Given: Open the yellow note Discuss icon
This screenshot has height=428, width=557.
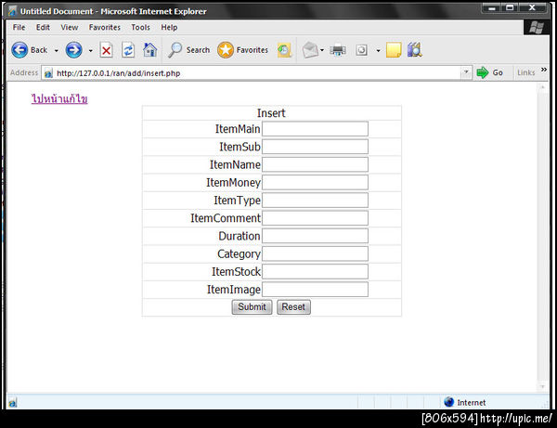Looking at the screenshot, I should point(394,50).
